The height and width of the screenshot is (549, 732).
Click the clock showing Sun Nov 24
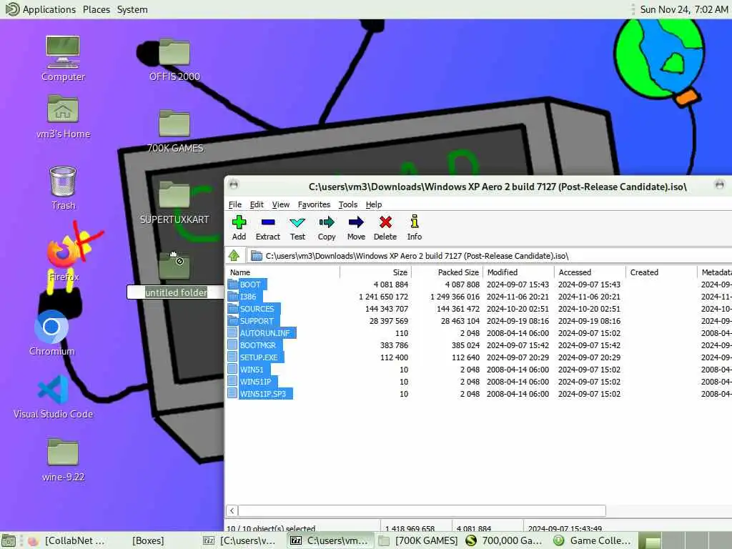point(683,9)
